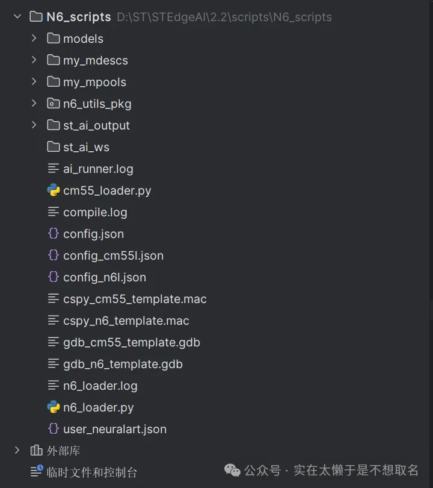Click the external libraries icon (外部库)

(37, 451)
